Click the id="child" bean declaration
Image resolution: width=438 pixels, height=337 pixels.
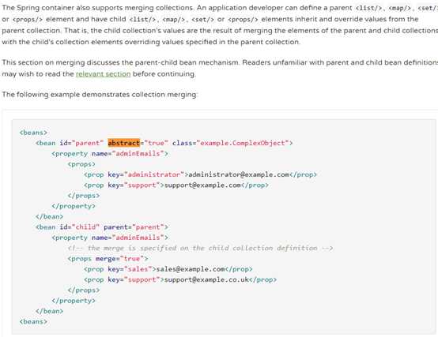(79, 227)
